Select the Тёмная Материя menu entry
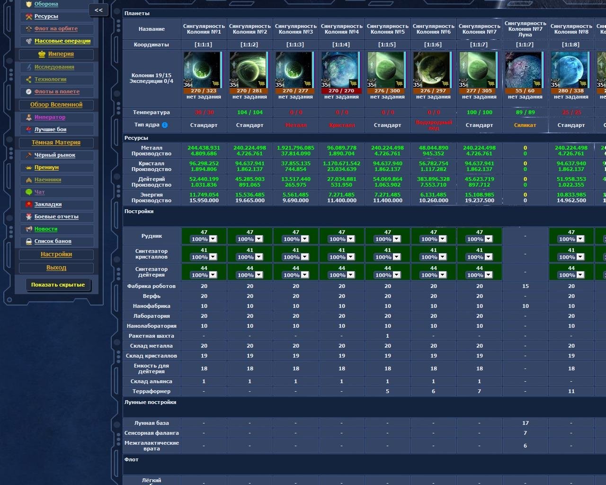The image size is (606, 485). [56, 142]
